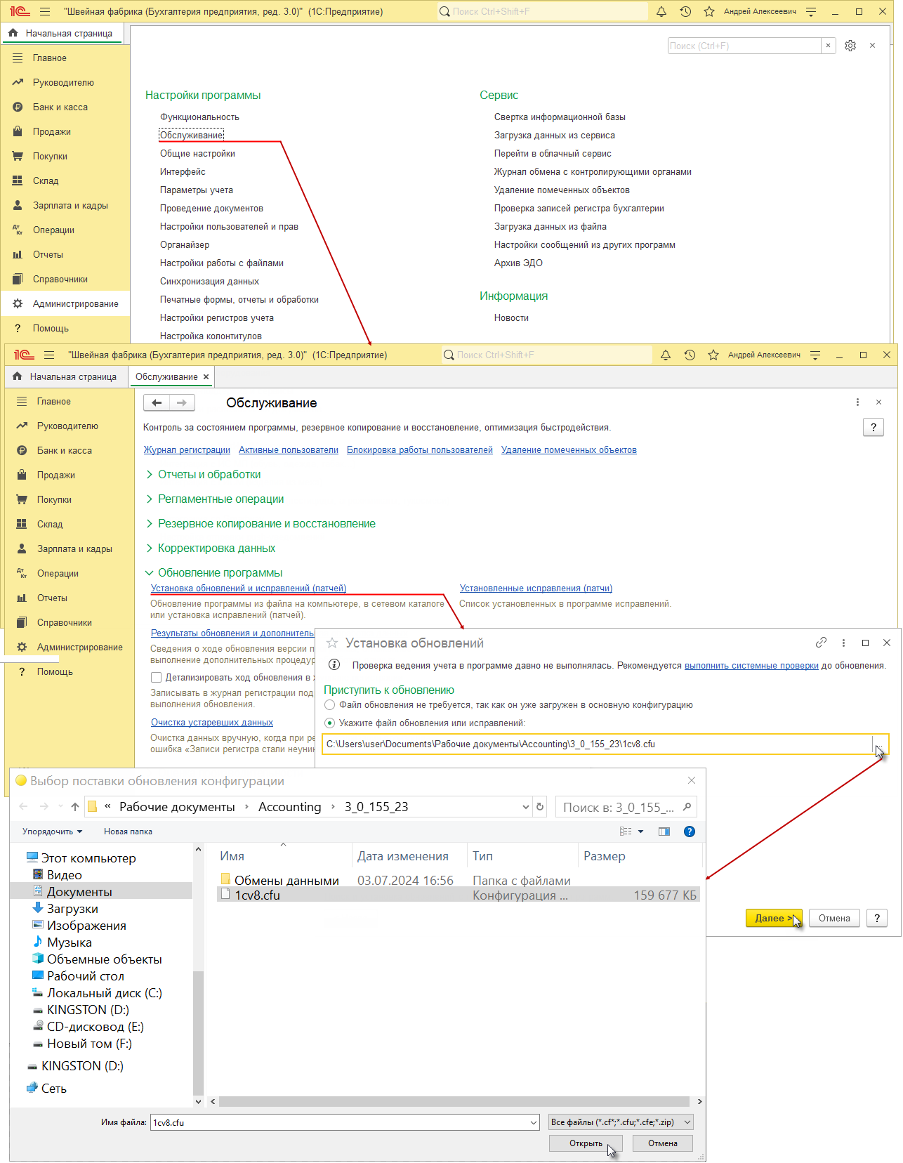Click Новая папка in file dialog
The image size is (903, 1163).
pos(128,832)
